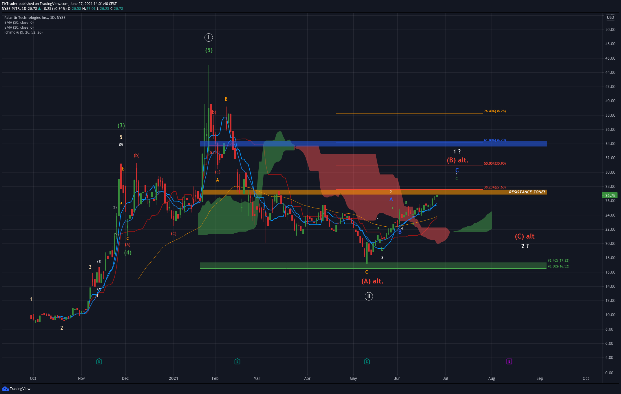Viewport: 621px width, 394px height.
Task: Click the (B) alt. wave label
Action: [458, 160]
